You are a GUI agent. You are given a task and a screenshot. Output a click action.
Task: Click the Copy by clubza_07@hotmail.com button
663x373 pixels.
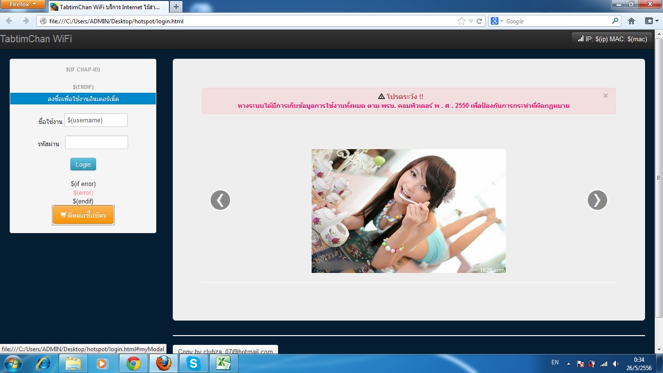(225, 350)
